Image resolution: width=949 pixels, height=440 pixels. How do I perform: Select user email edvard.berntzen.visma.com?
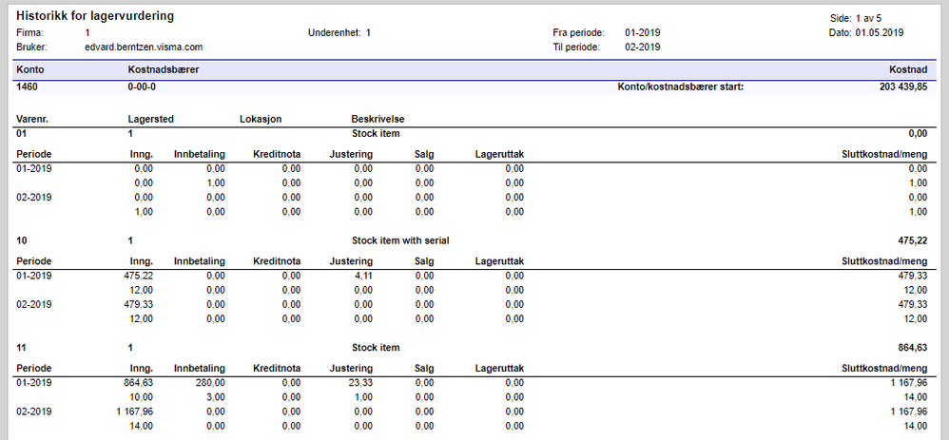(144, 47)
